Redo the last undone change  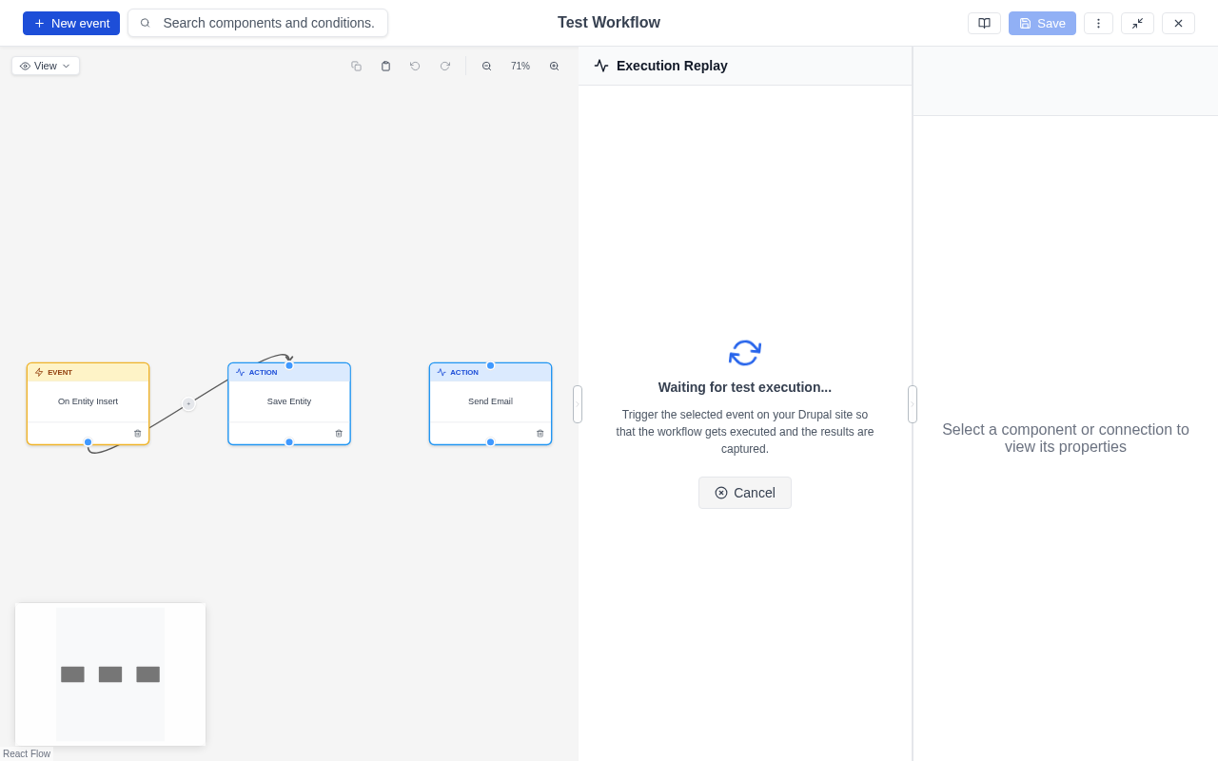coord(444,66)
